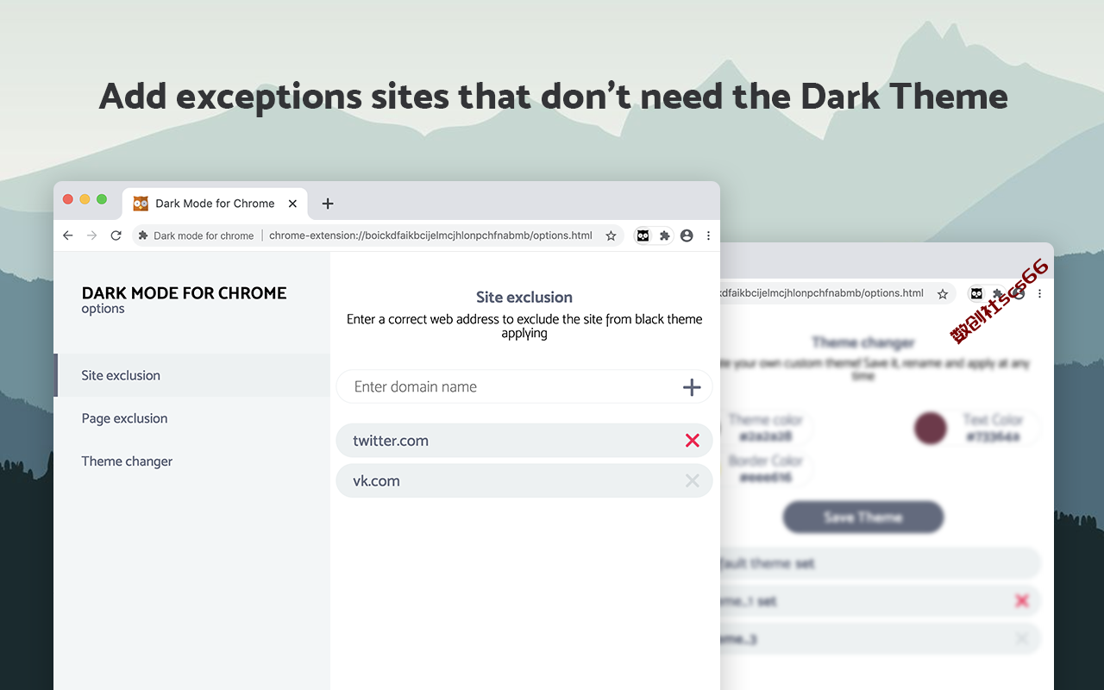Open the Chrome three-dot menu in the front window
The height and width of the screenshot is (690, 1104).
click(x=708, y=235)
